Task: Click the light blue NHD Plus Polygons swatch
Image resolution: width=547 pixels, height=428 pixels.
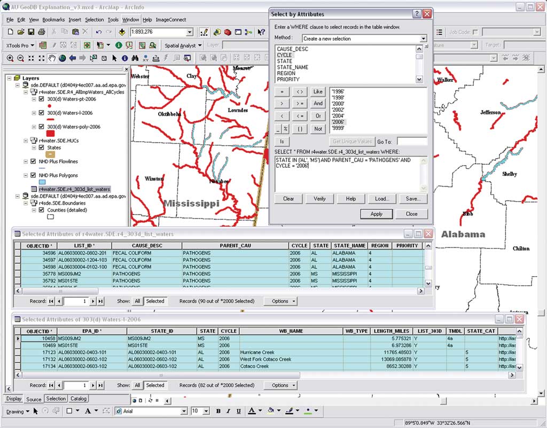Action: pyautogui.click(x=42, y=182)
